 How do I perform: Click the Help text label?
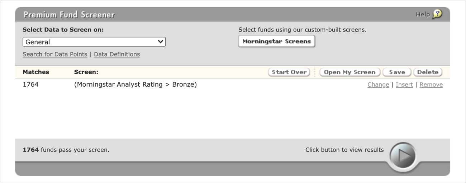pos(423,14)
